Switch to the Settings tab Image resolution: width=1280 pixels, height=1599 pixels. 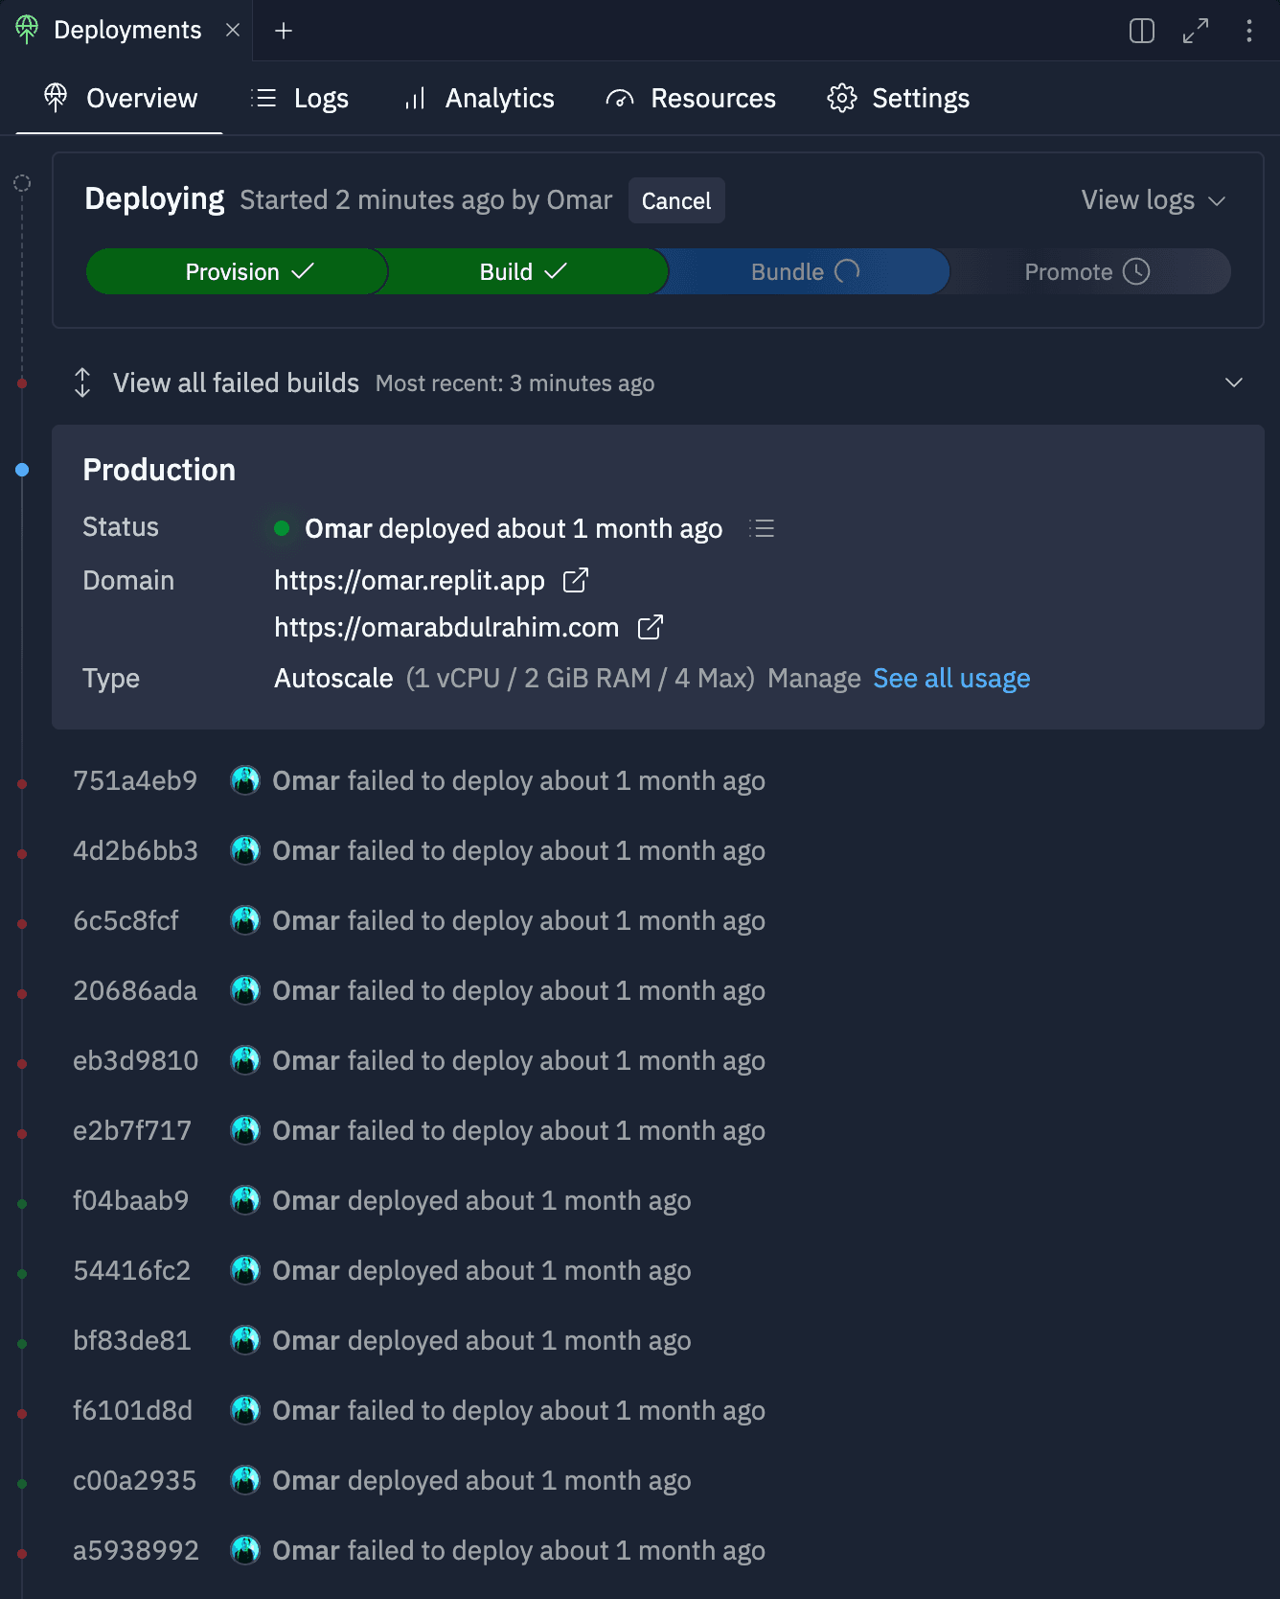tap(899, 98)
